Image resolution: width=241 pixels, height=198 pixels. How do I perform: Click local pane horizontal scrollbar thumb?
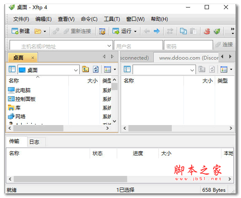point(38,128)
